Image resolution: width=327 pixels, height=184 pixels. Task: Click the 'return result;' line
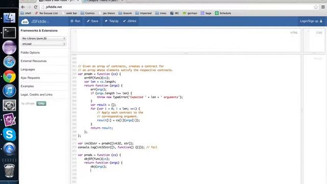[102, 128]
